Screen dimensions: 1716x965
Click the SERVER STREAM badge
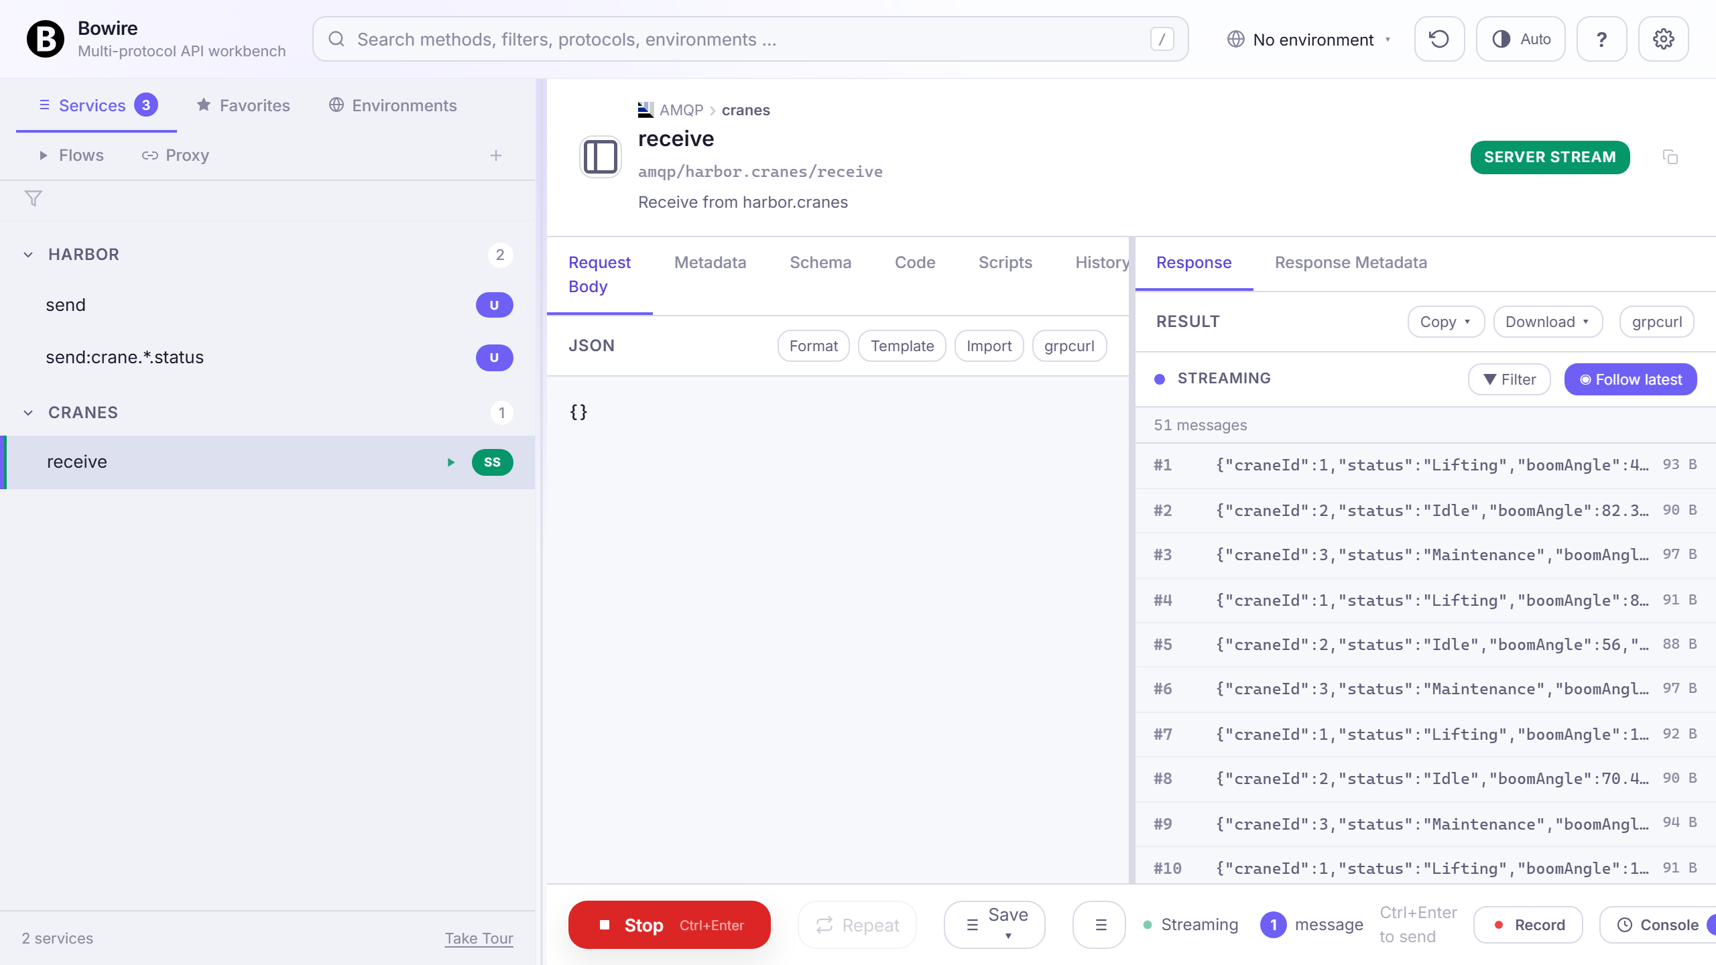1550,157
